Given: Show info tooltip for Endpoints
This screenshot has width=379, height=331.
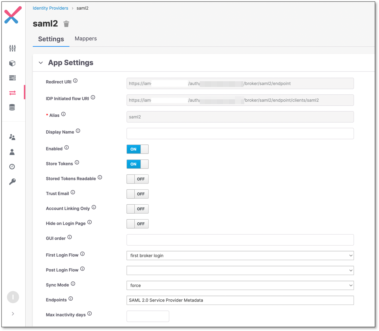Looking at the screenshot, I should 70,299.
